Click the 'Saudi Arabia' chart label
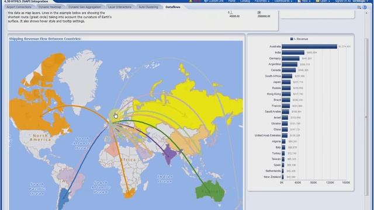 273,111
